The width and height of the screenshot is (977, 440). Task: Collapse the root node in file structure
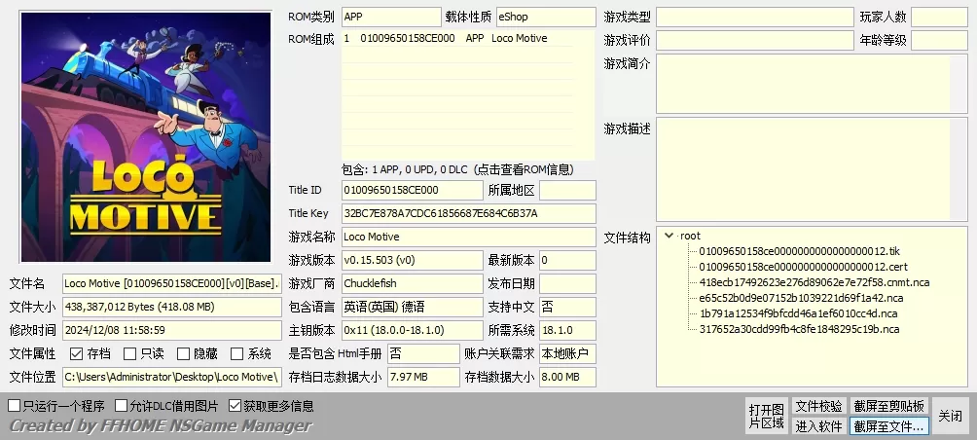(x=669, y=236)
